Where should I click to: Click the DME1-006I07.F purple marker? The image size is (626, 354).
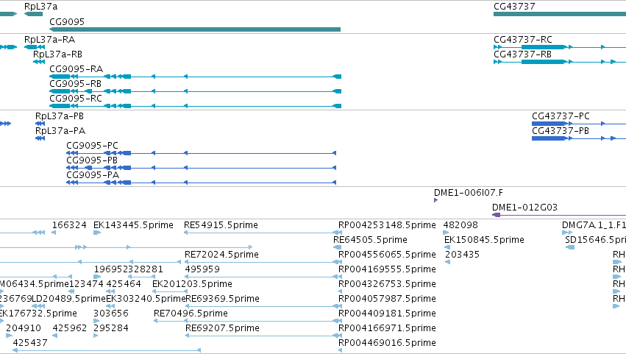point(436,200)
